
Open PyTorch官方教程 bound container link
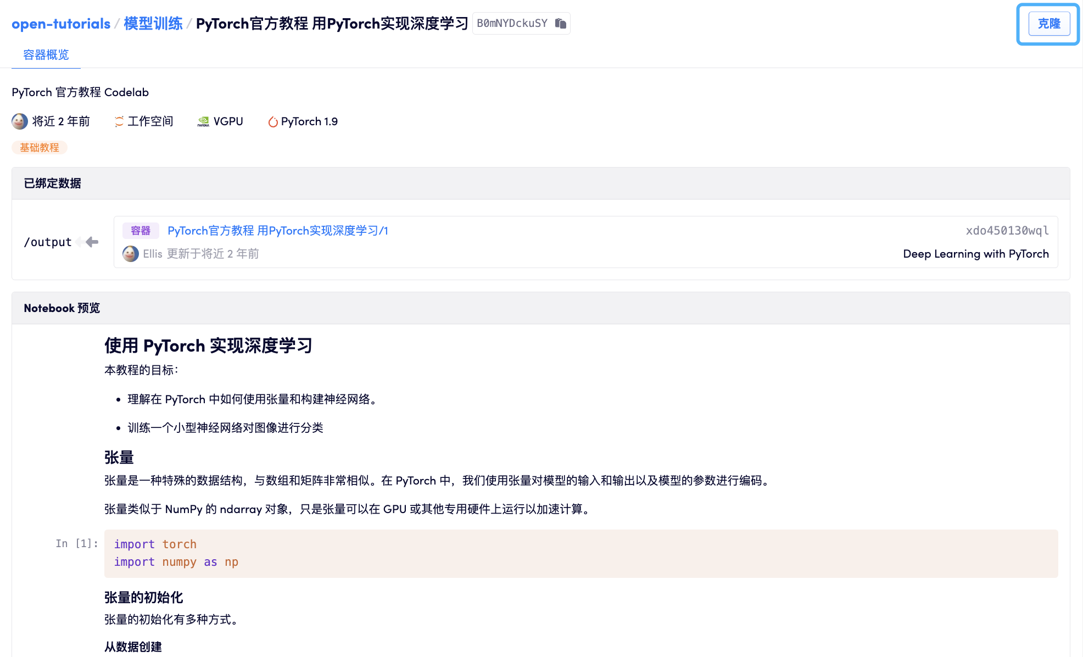(x=278, y=231)
